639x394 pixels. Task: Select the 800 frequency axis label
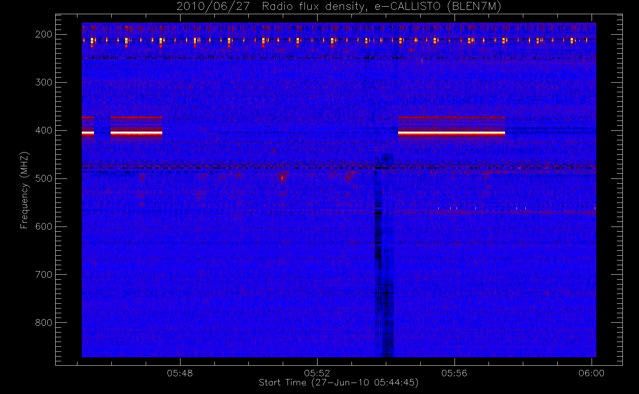[43, 323]
